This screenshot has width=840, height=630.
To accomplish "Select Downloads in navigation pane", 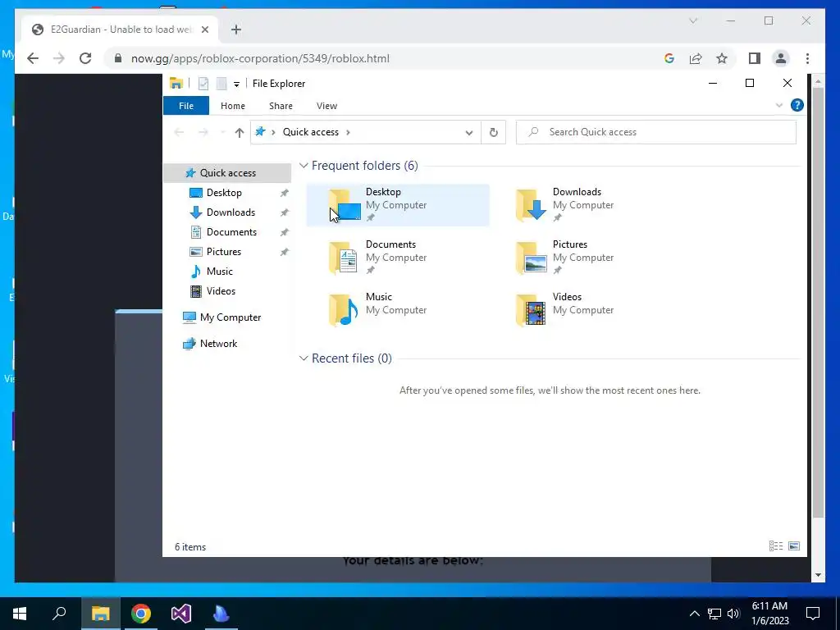I will [231, 212].
